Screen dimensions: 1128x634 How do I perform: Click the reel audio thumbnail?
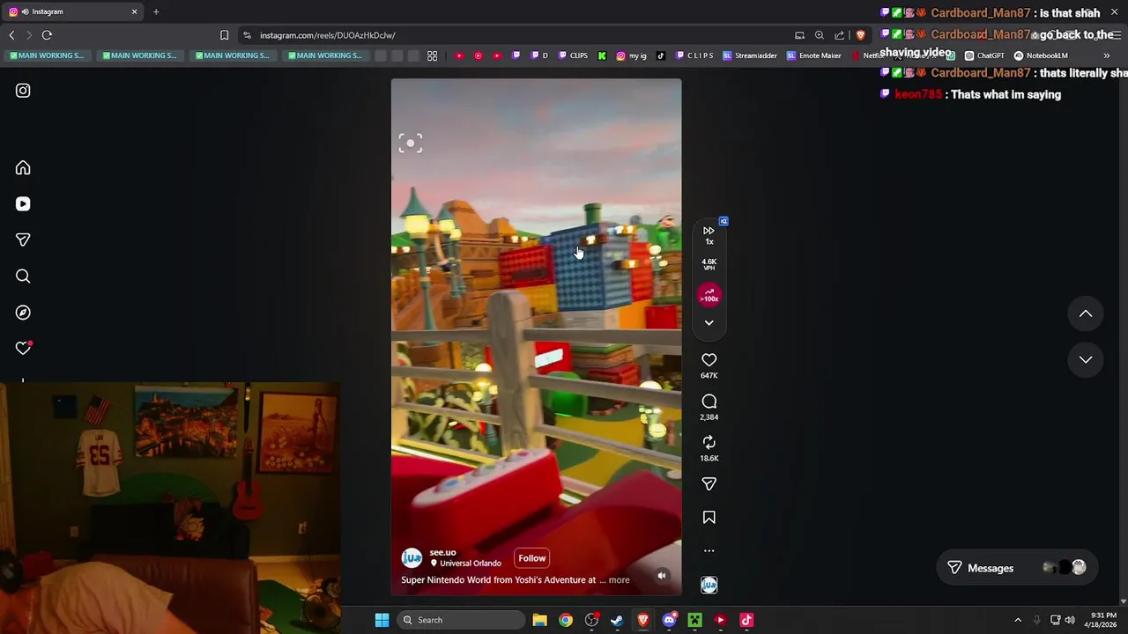[x=709, y=585]
